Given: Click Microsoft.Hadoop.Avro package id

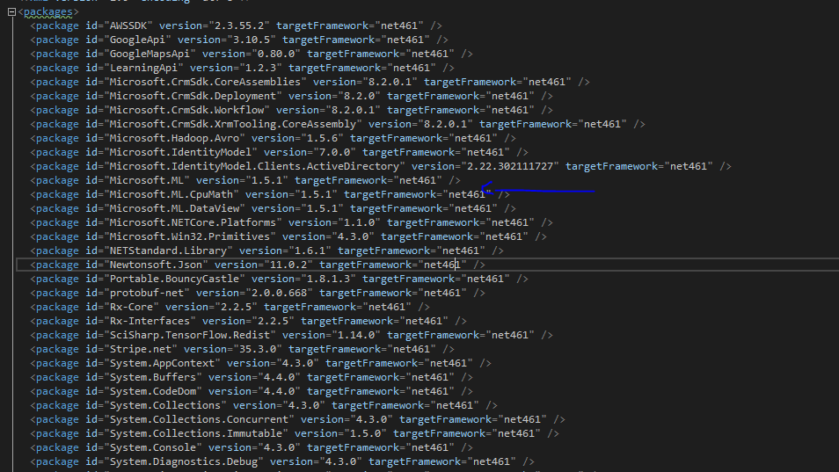Looking at the screenshot, I should 174,139.
